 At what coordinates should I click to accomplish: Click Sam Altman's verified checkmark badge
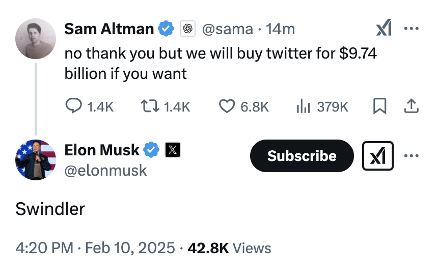tap(166, 29)
